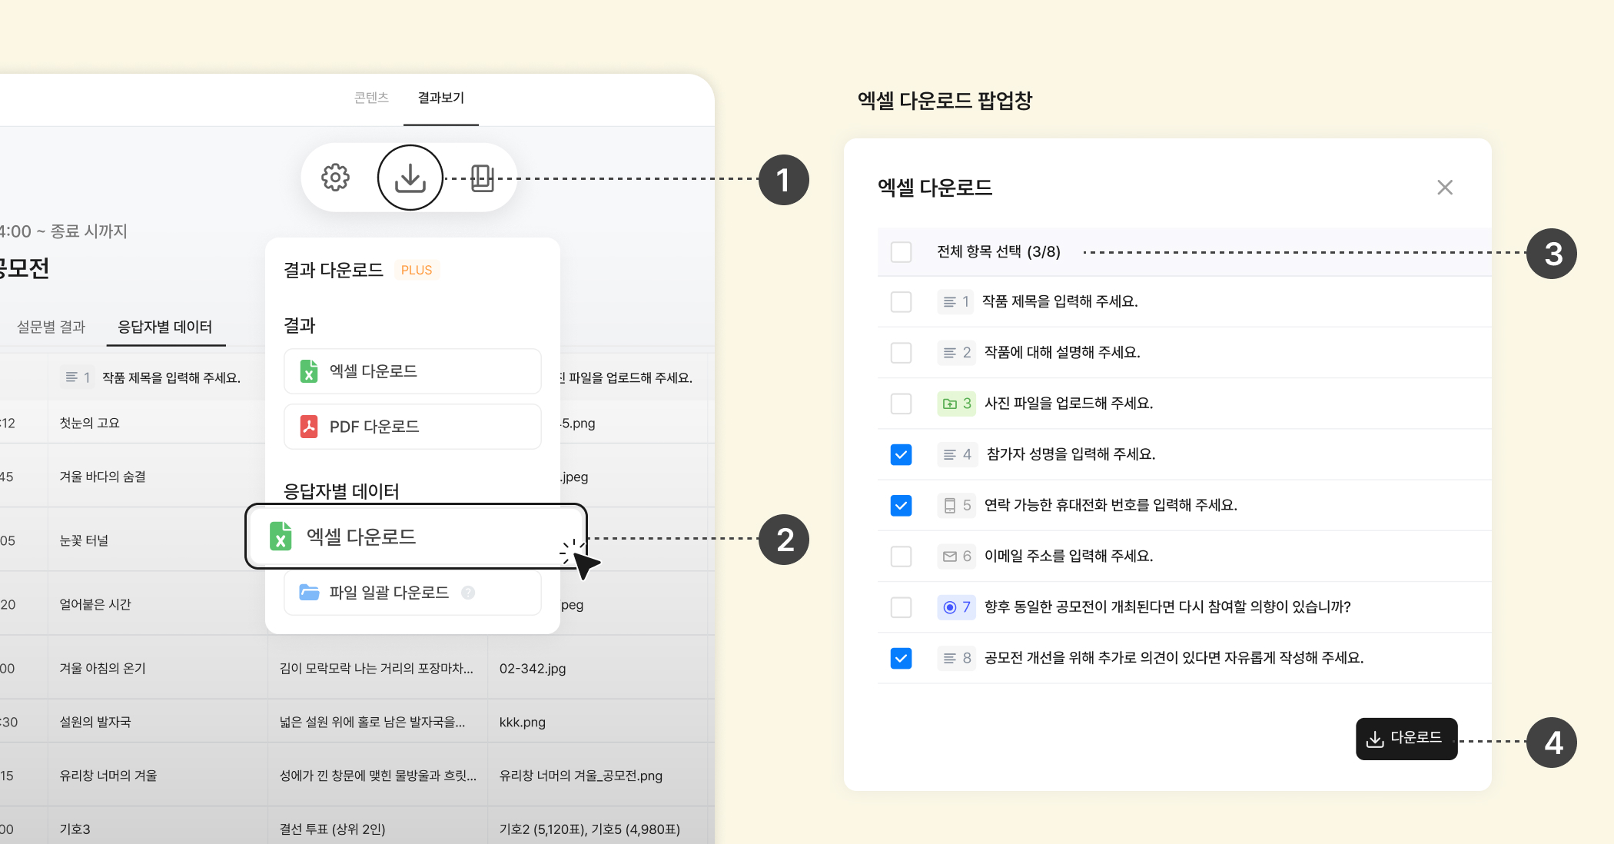
Task: Close the 엑셀 다운로드 popup with X
Action: [x=1444, y=188]
